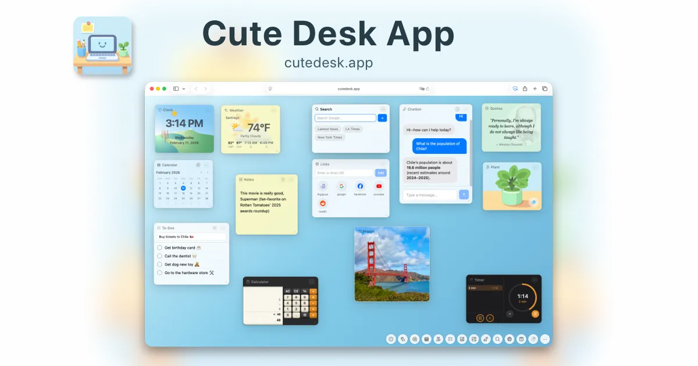Open the To-Dos checklist icon from the toolbar
Viewport: 698px width, 366px height.
click(x=450, y=339)
